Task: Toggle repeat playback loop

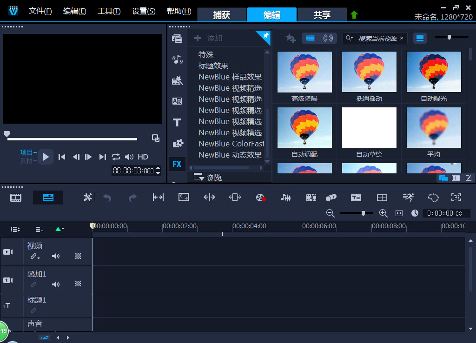Action: coord(116,157)
